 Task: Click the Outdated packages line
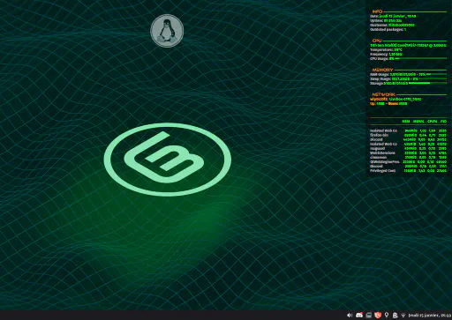pos(388,29)
